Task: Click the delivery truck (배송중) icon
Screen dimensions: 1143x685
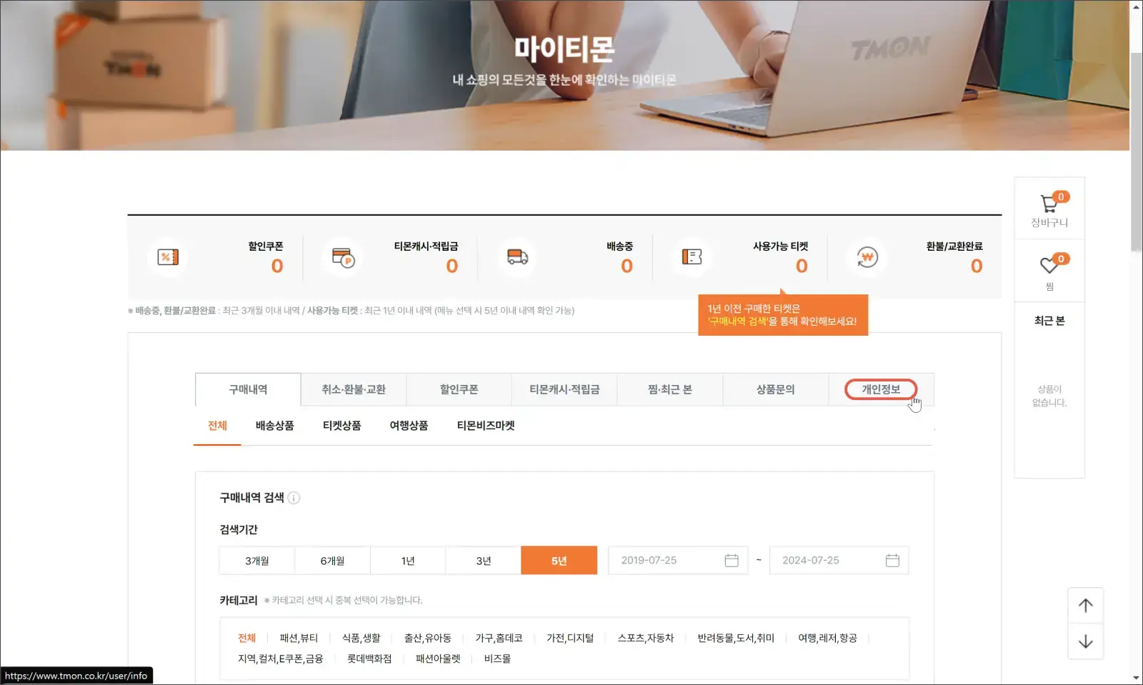Action: [518, 257]
